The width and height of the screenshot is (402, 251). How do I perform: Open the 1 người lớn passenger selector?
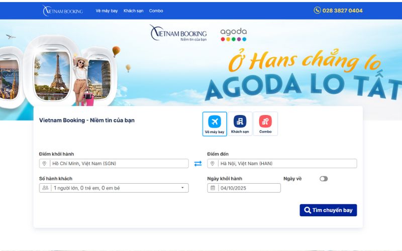[114, 188]
